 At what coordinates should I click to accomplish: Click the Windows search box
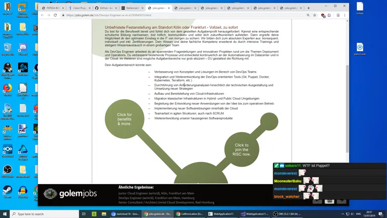click(44, 214)
